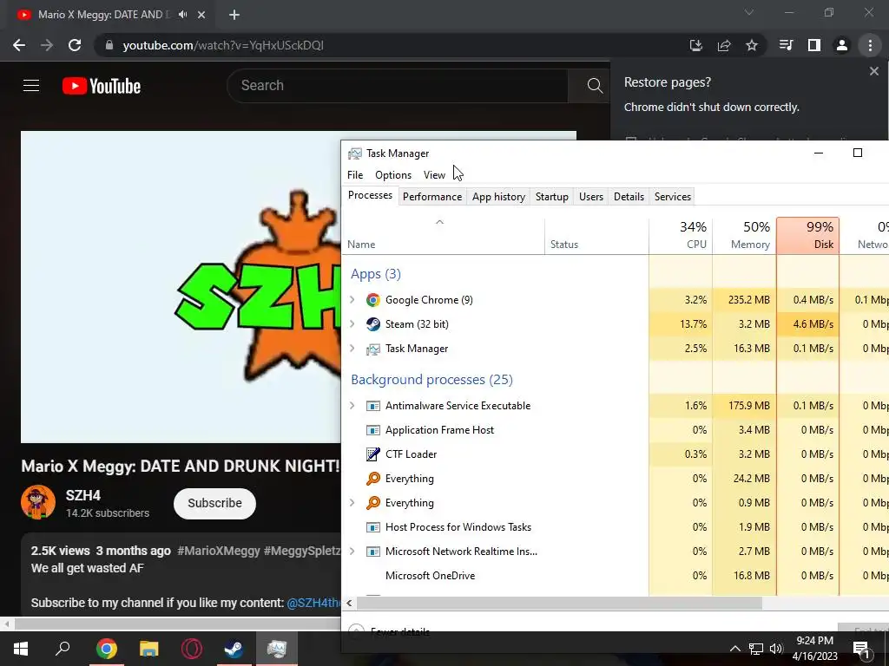Screen dimensions: 889x666
Task: Click Chrome's back navigation arrow
Action: pos(19,45)
